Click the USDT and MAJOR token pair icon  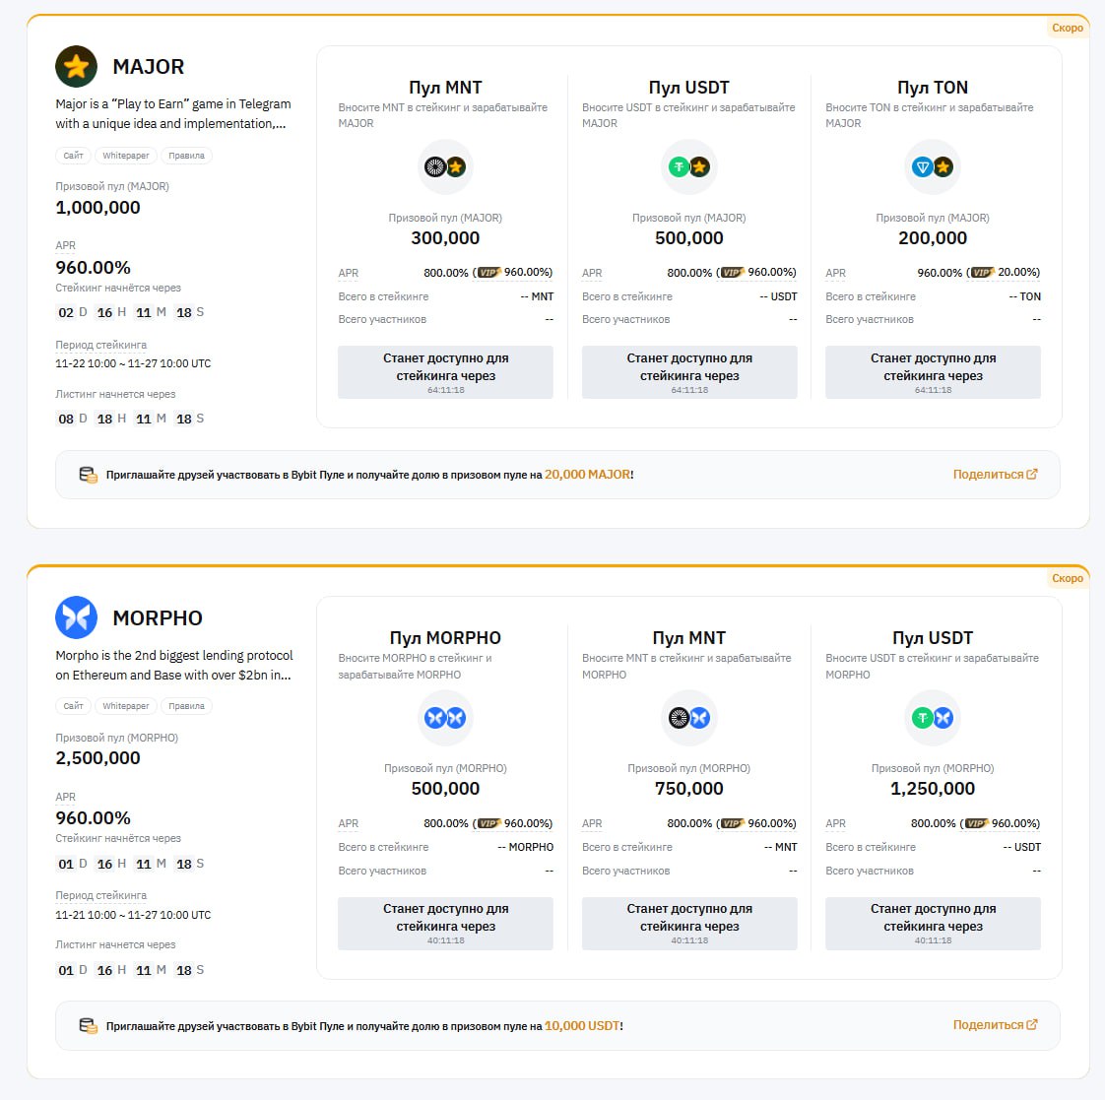689,167
